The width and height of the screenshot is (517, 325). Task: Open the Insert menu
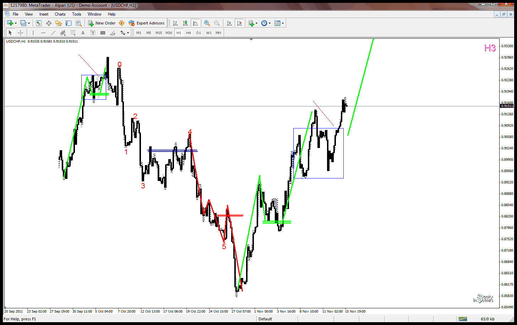pyautogui.click(x=44, y=14)
